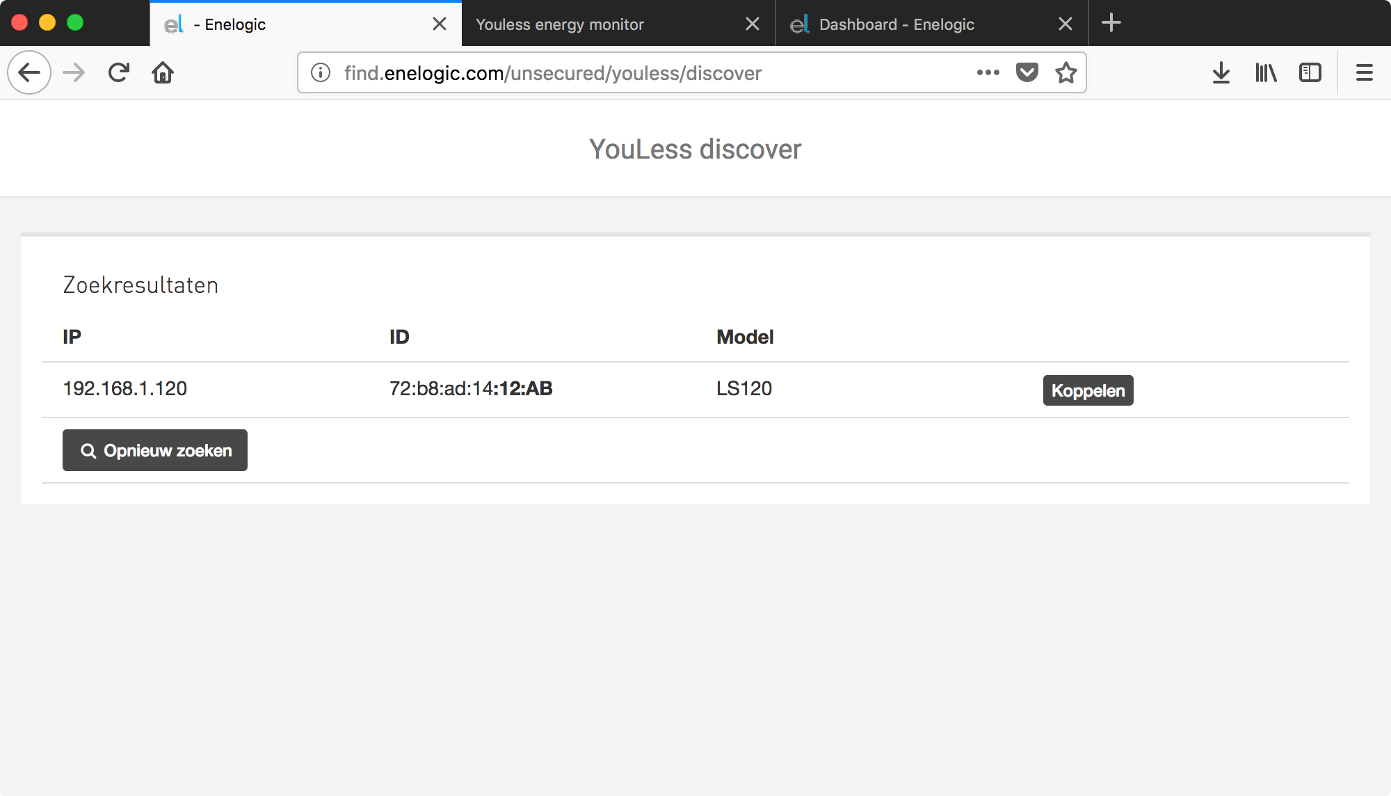The image size is (1391, 796).
Task: Click the red macOS close window button
Action: [x=19, y=23]
